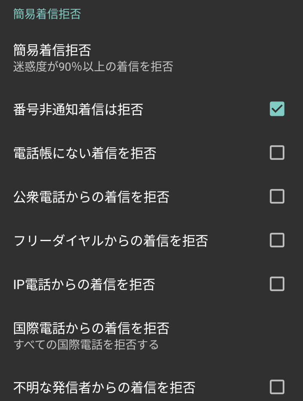Uncheck the 番号非通知着信は拒否 checkbox

click(x=277, y=109)
